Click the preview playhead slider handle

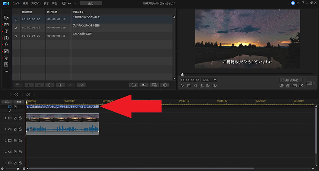pos(182,74)
